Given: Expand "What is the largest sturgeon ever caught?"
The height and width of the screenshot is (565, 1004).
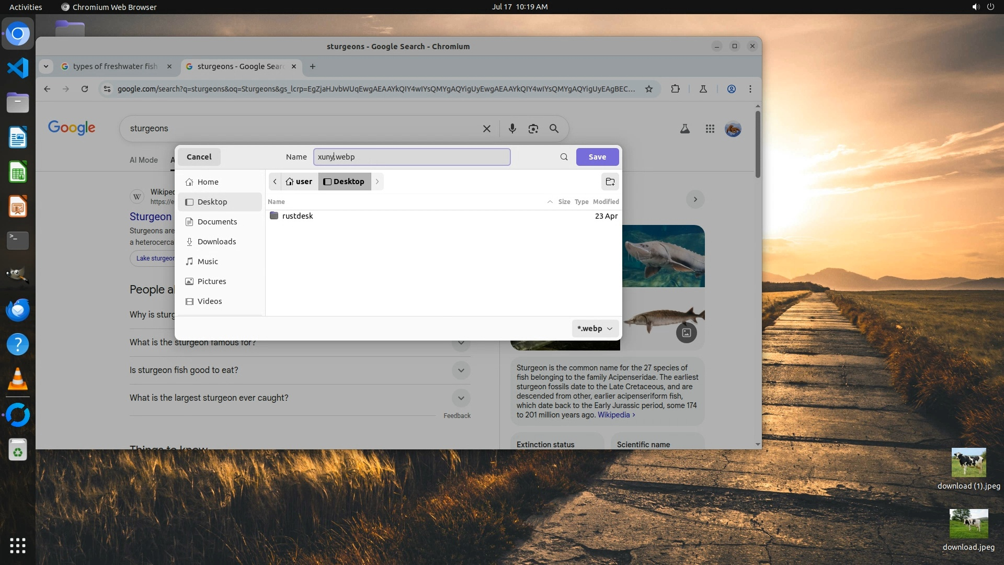Looking at the screenshot, I should 461,398.
